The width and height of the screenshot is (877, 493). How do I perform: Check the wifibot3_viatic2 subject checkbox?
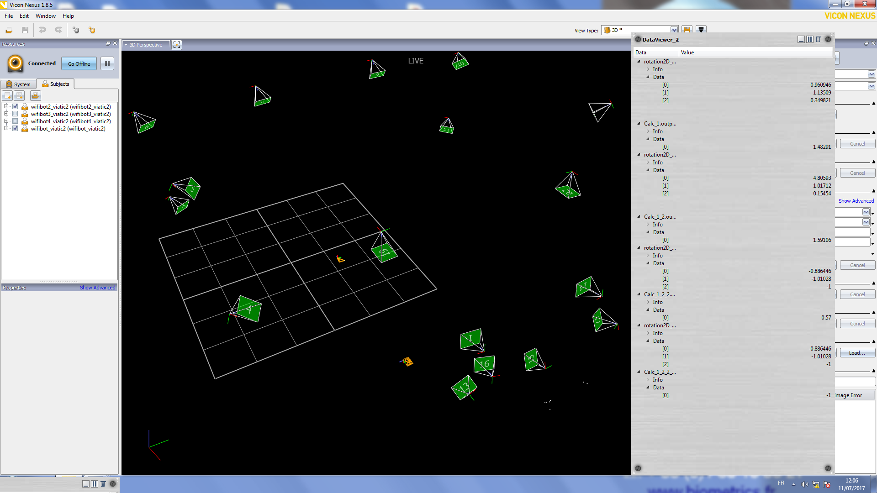(x=15, y=114)
